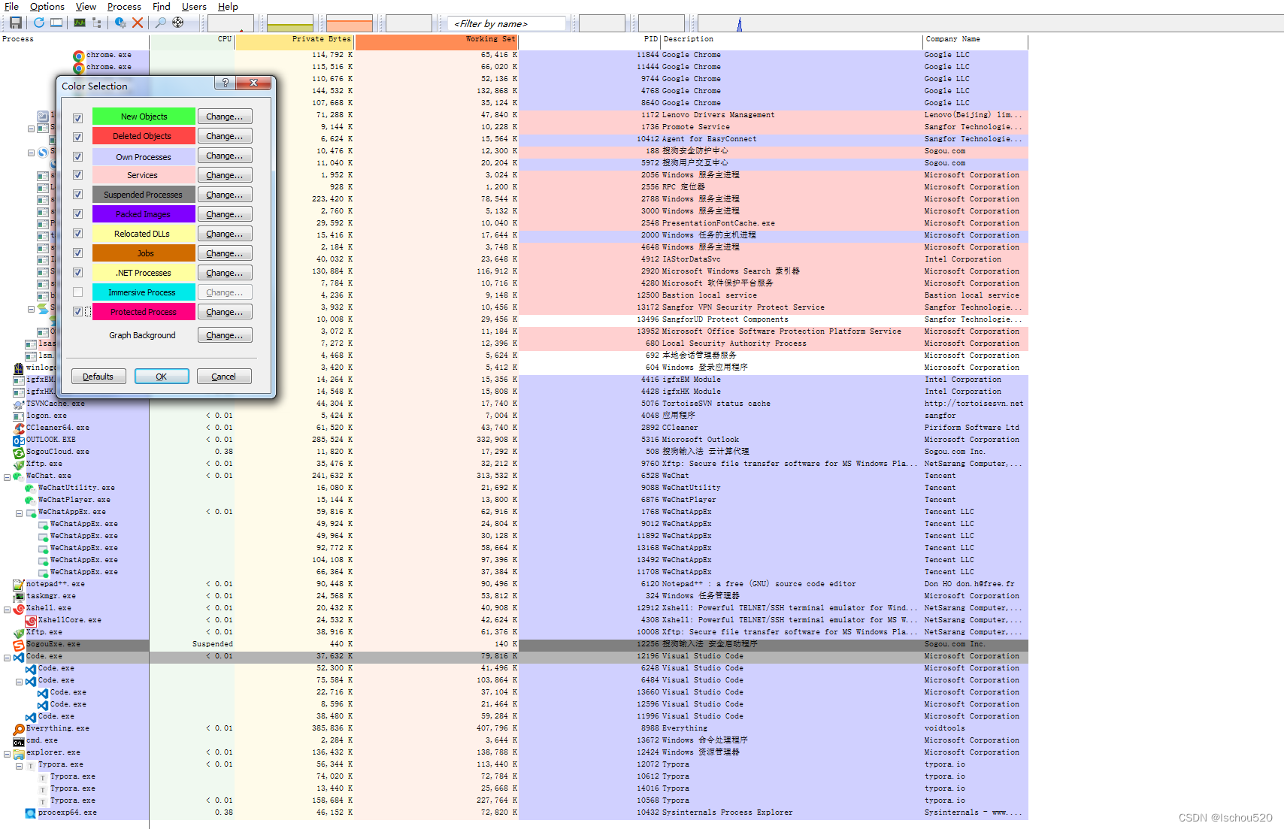The image size is (1284, 829).
Task: Click the Save toolbar icon
Action: click(15, 23)
